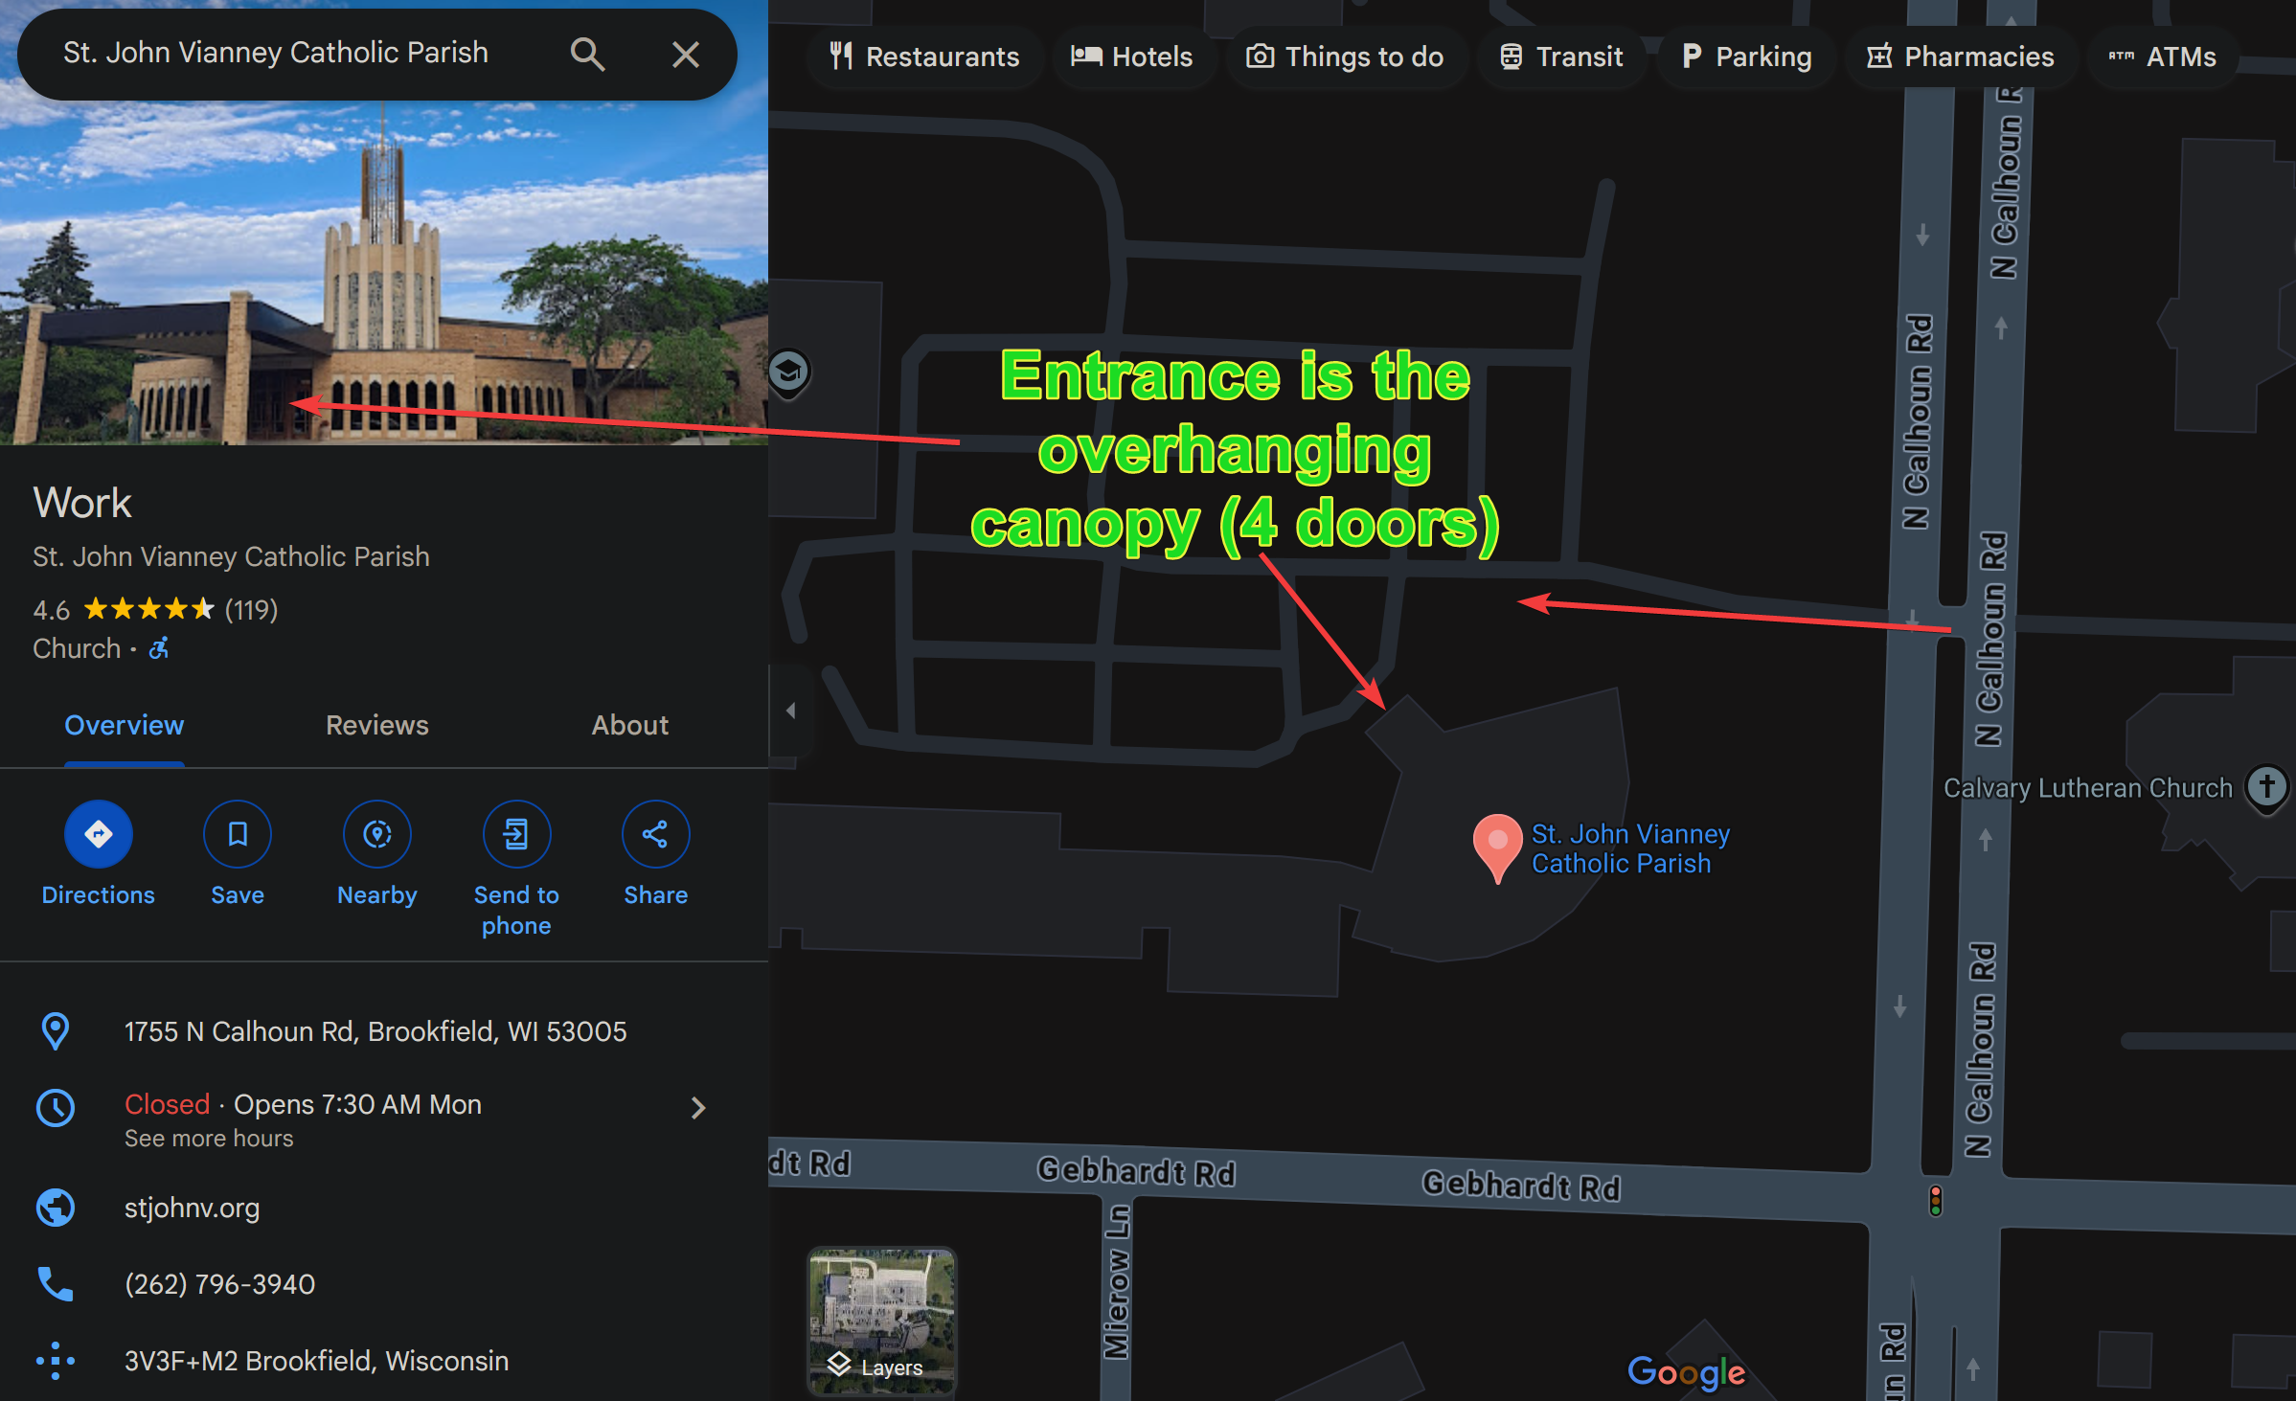Switch to the Overview tab

[124, 725]
